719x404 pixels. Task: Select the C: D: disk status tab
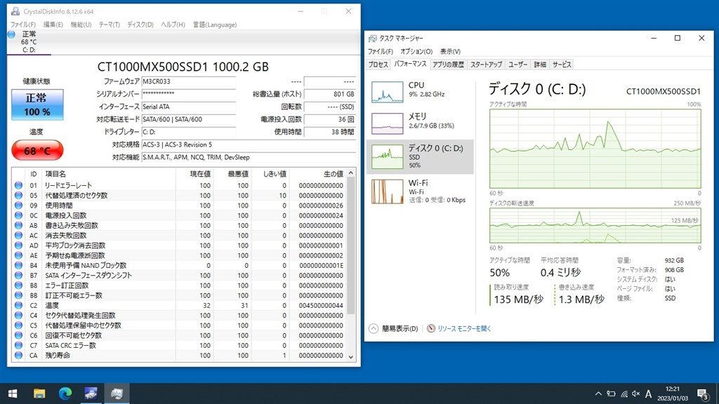[x=29, y=42]
